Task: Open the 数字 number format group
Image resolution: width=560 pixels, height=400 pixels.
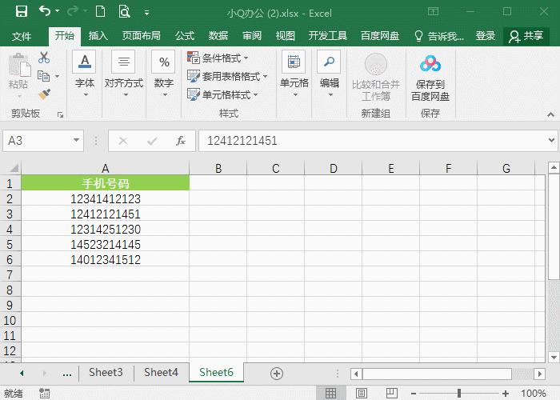Action: tap(164, 74)
